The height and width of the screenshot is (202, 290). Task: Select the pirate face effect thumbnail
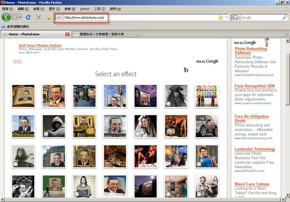(x=176, y=96)
